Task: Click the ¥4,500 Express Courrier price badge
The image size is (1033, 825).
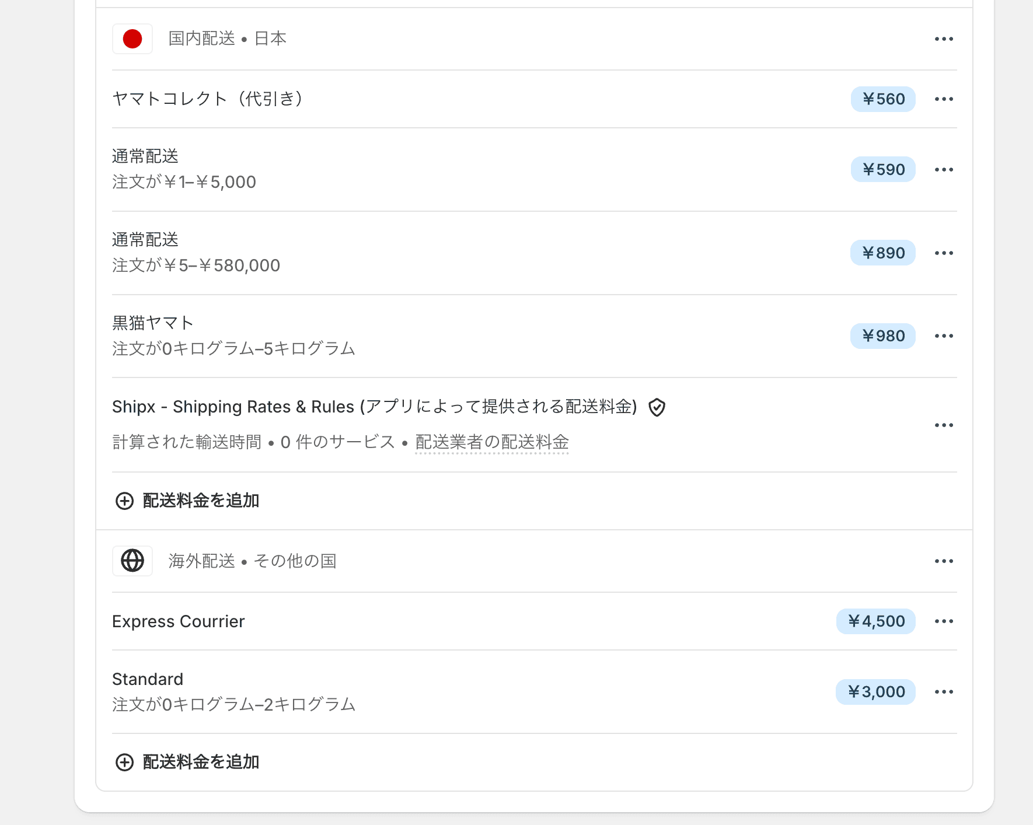Action: (x=876, y=621)
